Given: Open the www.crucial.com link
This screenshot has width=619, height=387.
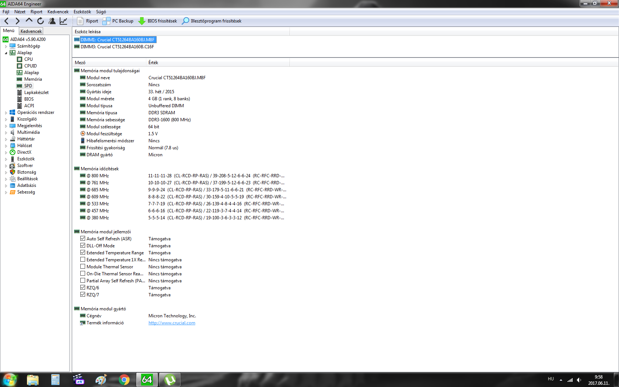Looking at the screenshot, I should point(172,323).
